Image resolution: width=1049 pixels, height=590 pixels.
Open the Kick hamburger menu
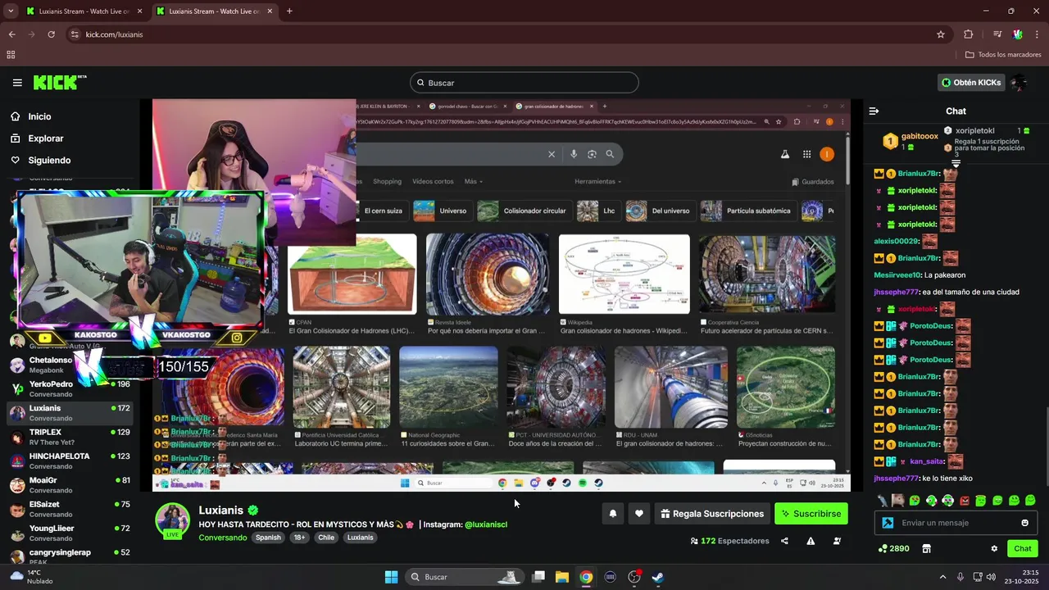click(17, 83)
